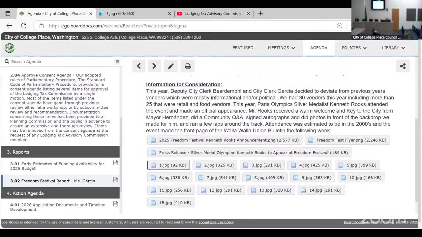Close the Agenda - City of College Place tab
Viewport: 422px width, 237px height.
(x=91, y=13)
